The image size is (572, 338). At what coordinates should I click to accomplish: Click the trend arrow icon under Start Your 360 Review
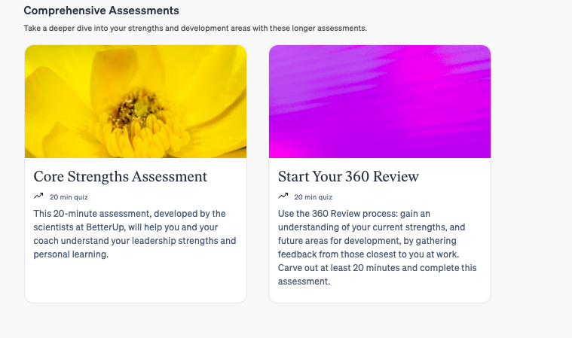[283, 196]
